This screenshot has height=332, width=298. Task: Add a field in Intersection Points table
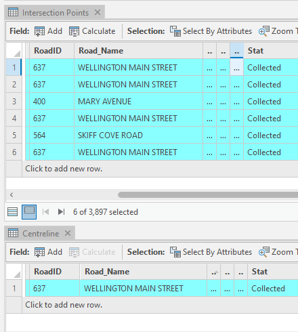coord(48,31)
